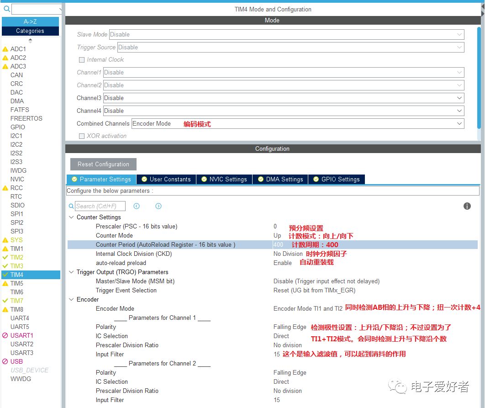The width and height of the screenshot is (485, 408).
Task: Open the Trigger Source dropdown
Action: 291,48
